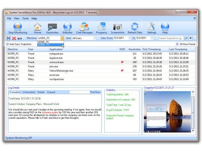Open the View menu
Image resolution: width=202 pixels, height=151 pixels.
(x=16, y=19)
